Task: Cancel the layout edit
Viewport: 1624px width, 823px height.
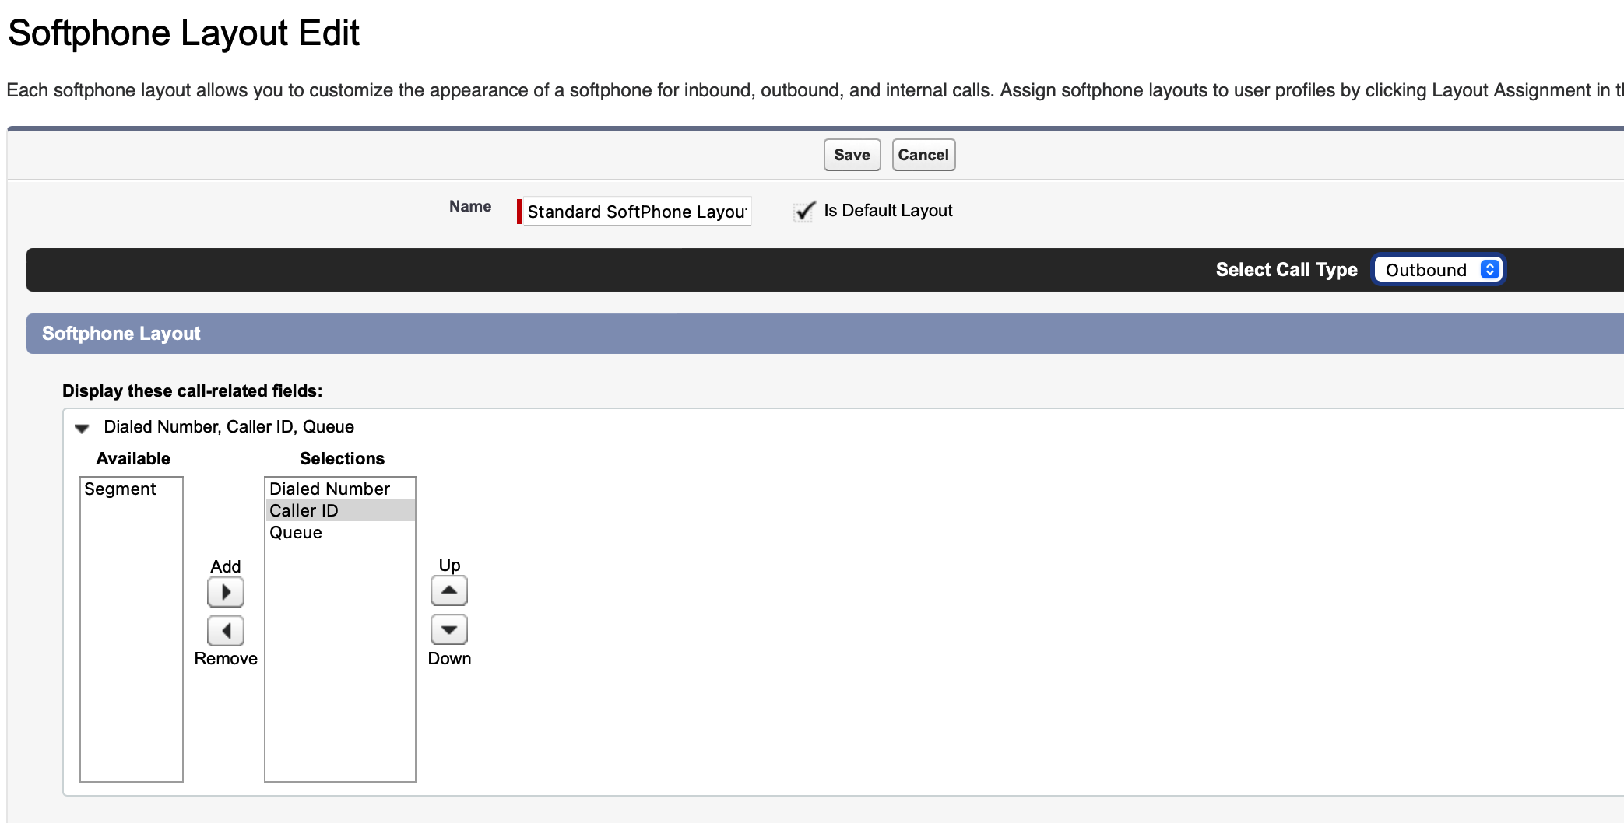Action: pos(923,155)
